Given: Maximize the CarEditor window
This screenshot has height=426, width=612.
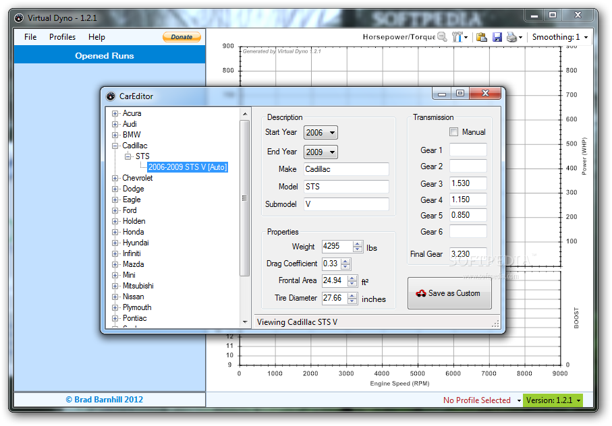Looking at the screenshot, I should tap(460, 93).
